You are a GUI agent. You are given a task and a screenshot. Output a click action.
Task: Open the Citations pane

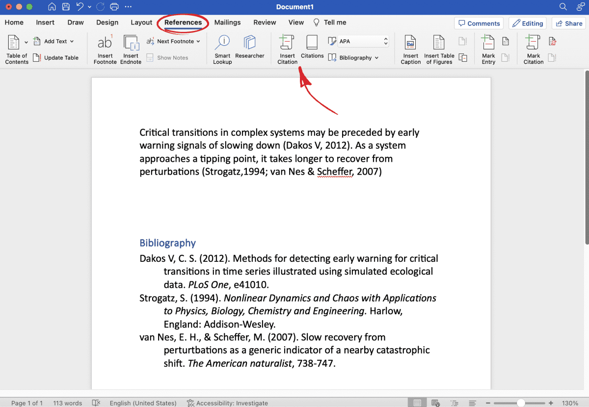[x=312, y=48]
